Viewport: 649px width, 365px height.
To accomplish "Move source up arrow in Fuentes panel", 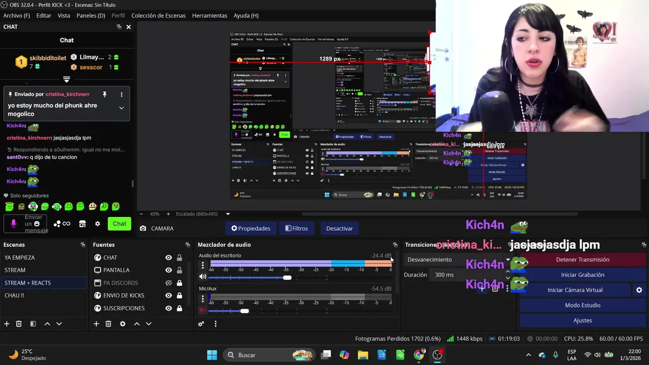I will pyautogui.click(x=136, y=324).
